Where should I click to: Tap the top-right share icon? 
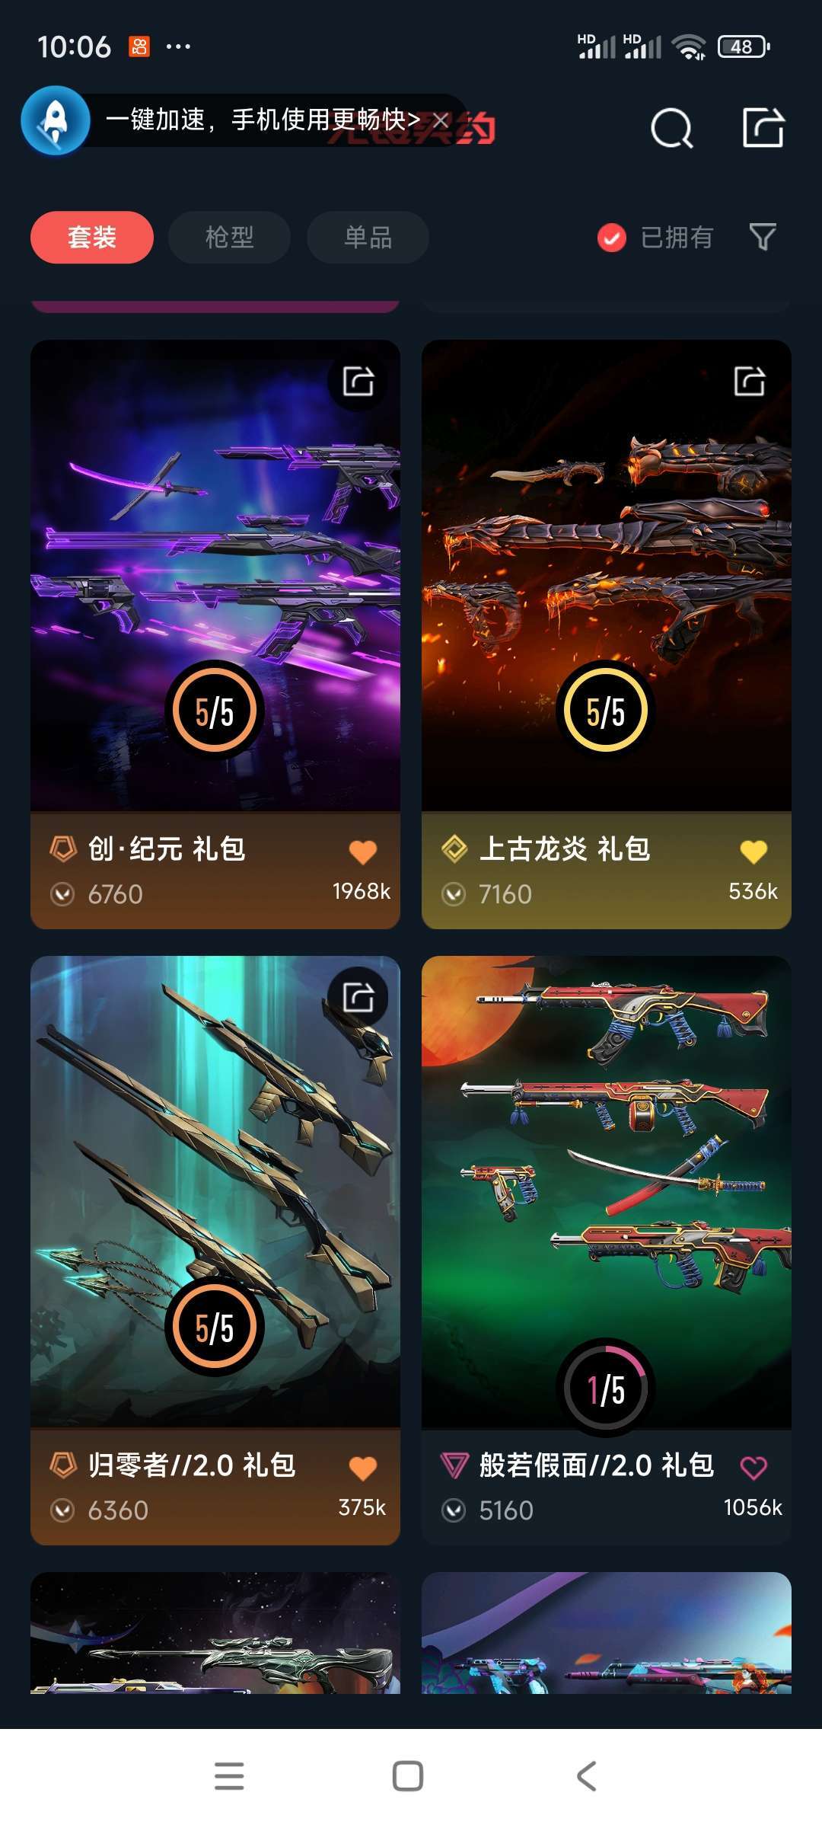point(763,127)
